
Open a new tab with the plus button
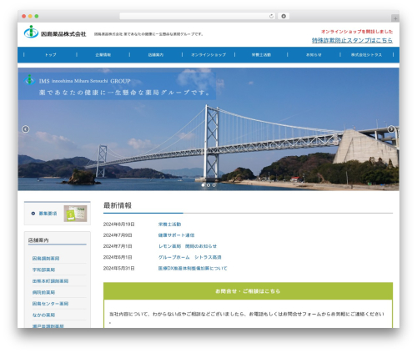pyautogui.click(x=395, y=18)
